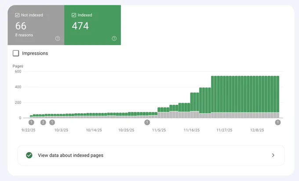This screenshot has height=181, width=299.
Task: Click the 12/8/25 date label on axis
Action: tap(257, 130)
